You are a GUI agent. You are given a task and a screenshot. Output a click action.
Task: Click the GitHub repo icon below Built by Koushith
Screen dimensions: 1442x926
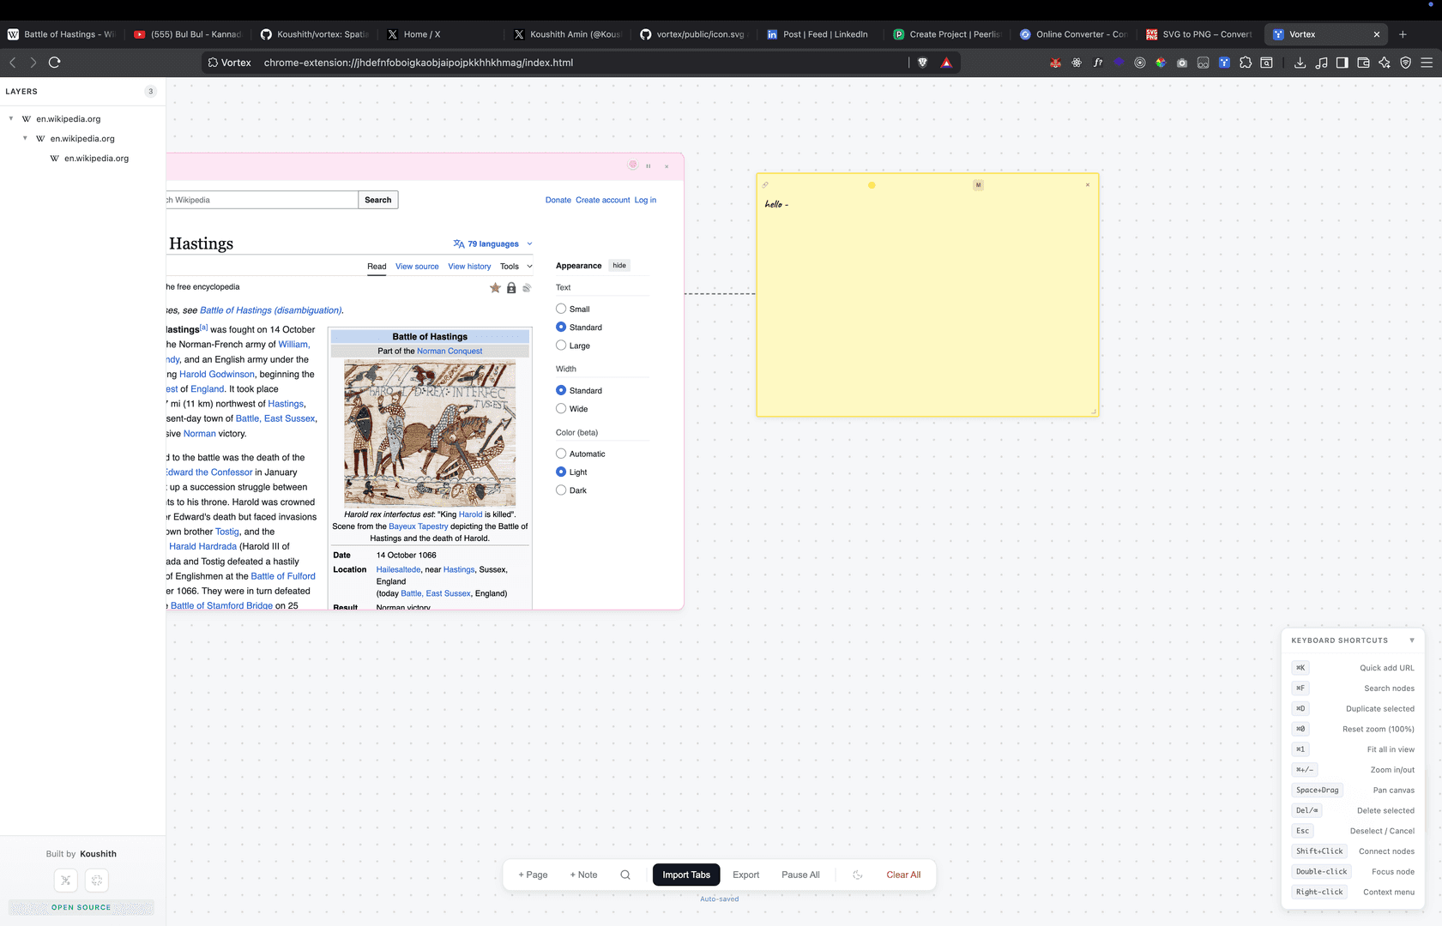point(96,881)
